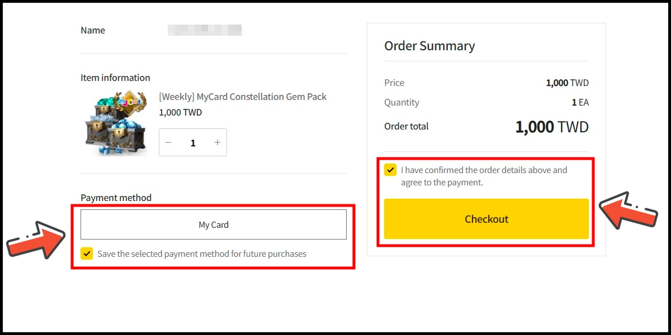Click the MyCard Constellation Gem Pack title
The width and height of the screenshot is (671, 335).
point(243,97)
